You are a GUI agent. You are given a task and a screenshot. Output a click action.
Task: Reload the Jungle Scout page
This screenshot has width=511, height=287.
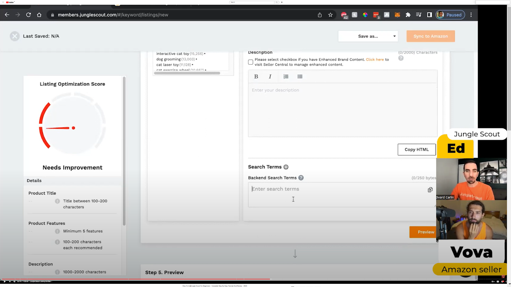coord(28,15)
